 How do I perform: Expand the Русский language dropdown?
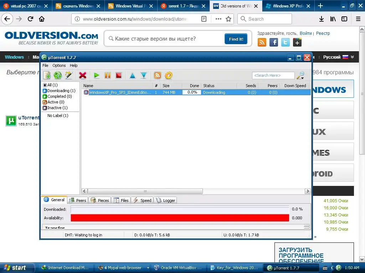pos(339,57)
